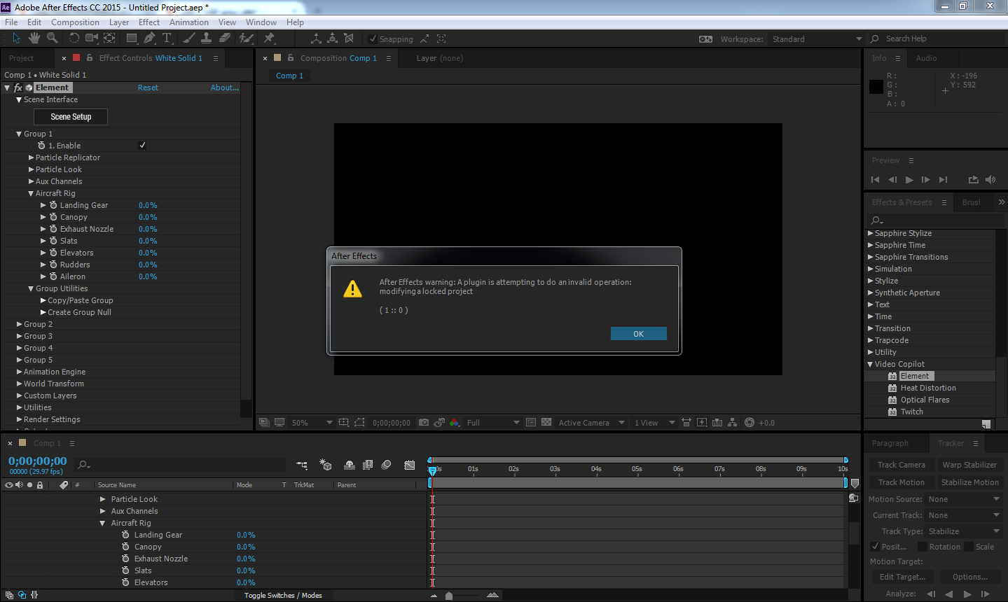
Task: Select the Clone Stamp tool
Action: tap(207, 38)
